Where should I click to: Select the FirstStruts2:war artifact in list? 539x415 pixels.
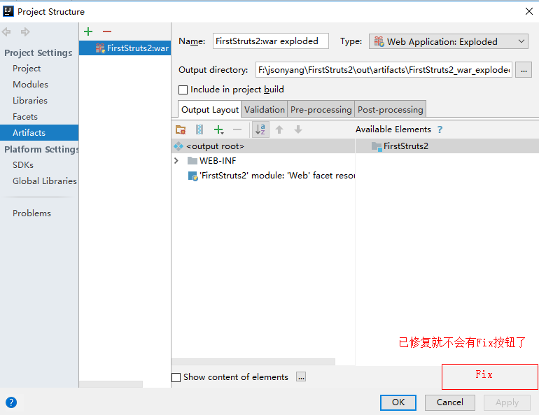point(125,48)
